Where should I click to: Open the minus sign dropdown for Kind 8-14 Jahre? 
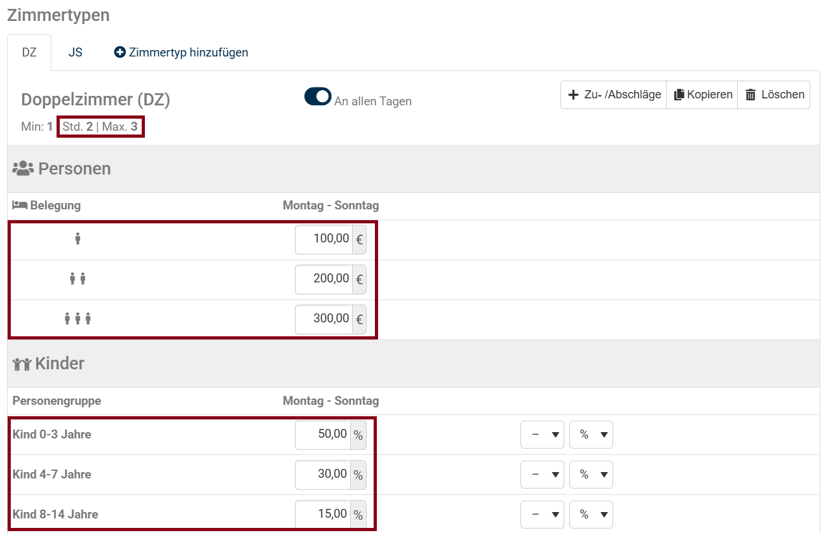542,515
